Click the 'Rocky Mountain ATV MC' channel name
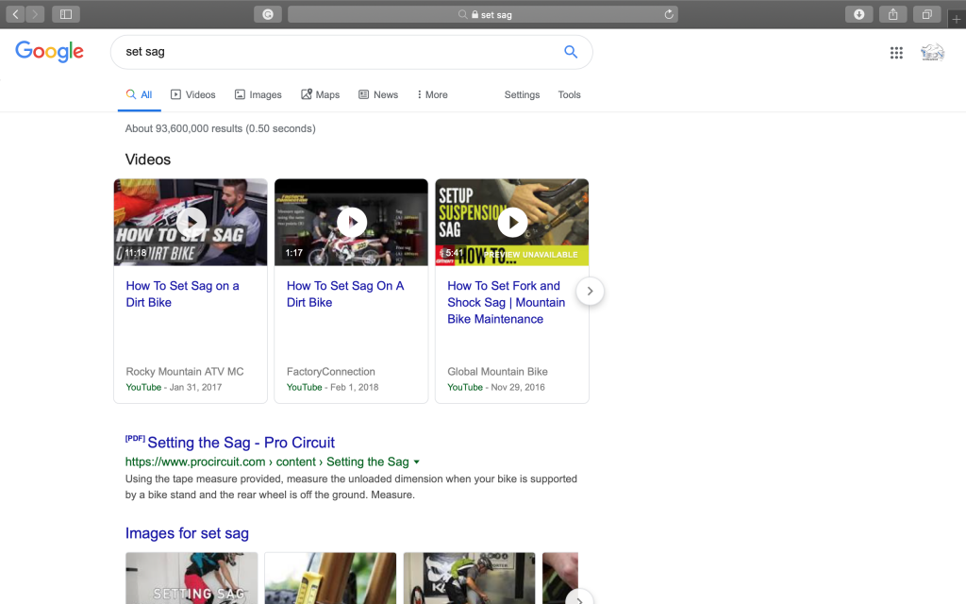The image size is (966, 604). [x=185, y=372]
